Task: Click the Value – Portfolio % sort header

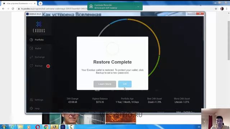Action: pyautogui.click(x=185, y=112)
